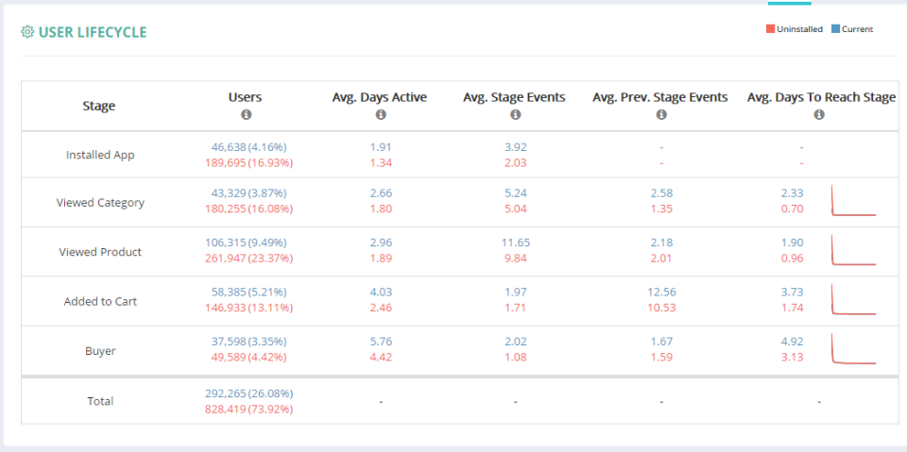Click the User Lifecycle gear icon
The image size is (907, 452).
27,32
